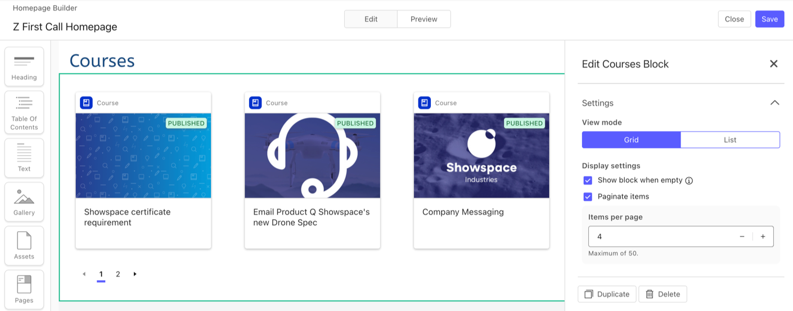
Task: Click course icon on Email Product Q card
Action: point(255,103)
